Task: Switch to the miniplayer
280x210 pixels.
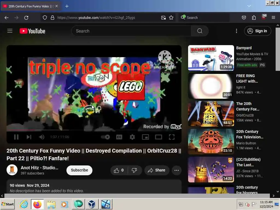Action: [145, 137]
